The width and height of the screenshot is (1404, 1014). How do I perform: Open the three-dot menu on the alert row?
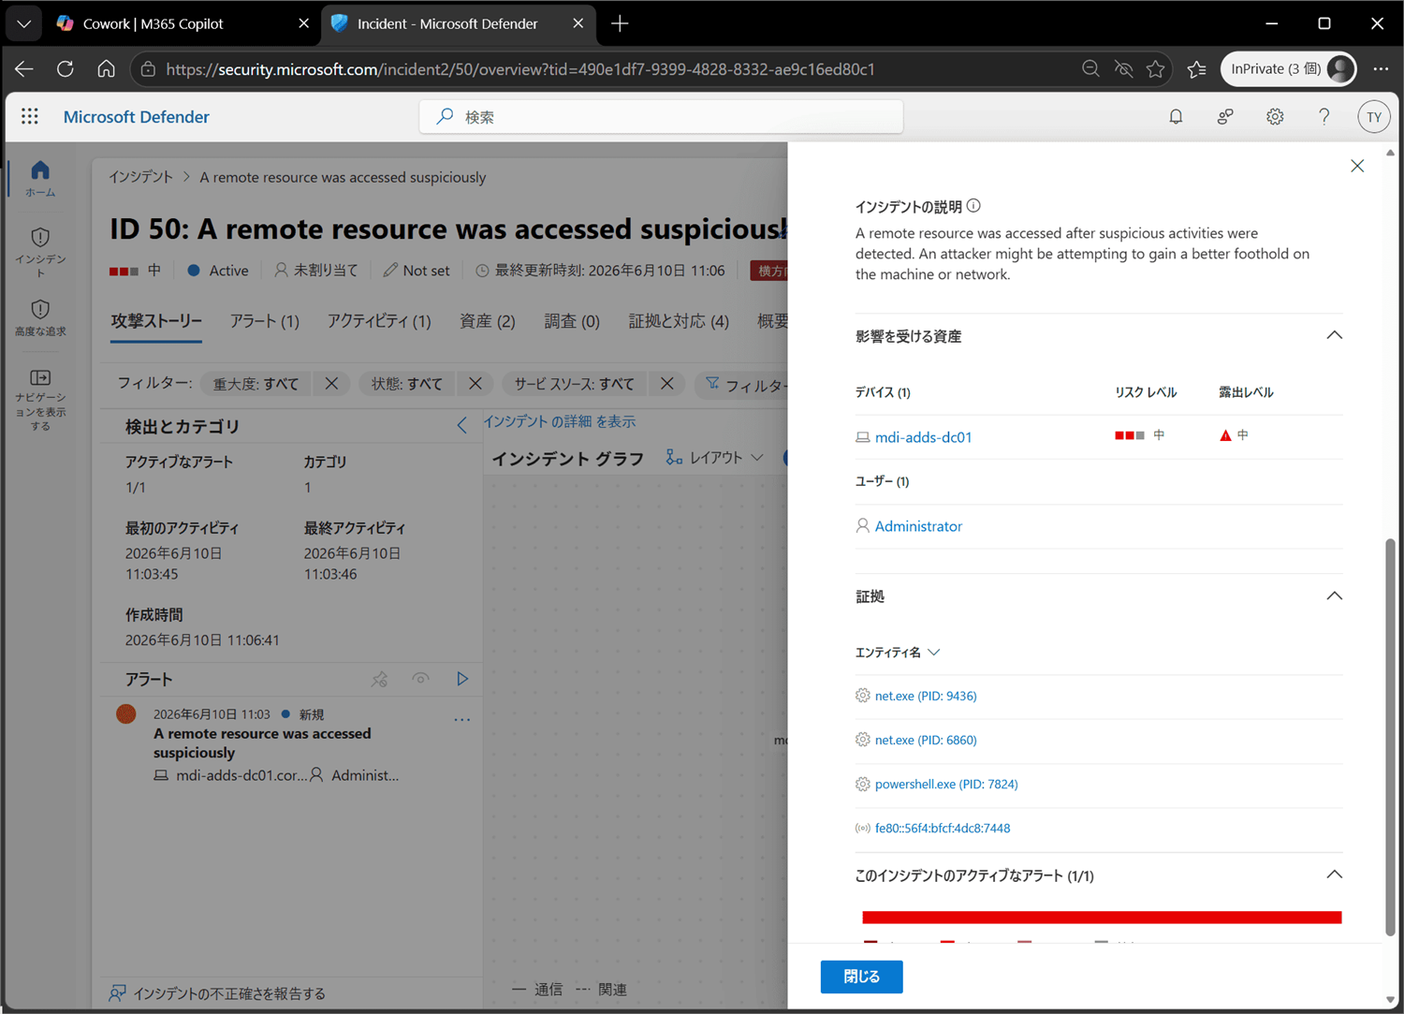pos(461,720)
